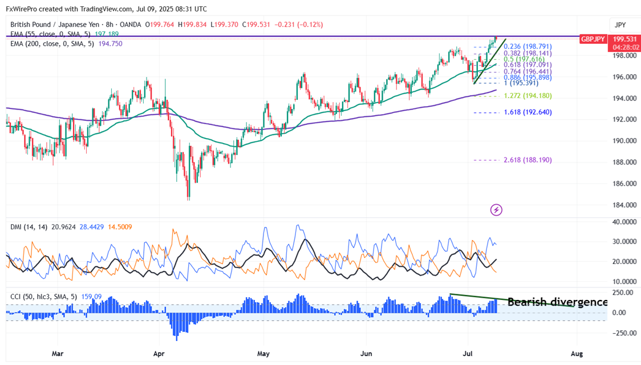641x365 pixels.
Task: Click the OANDA source label
Action: 131,25
